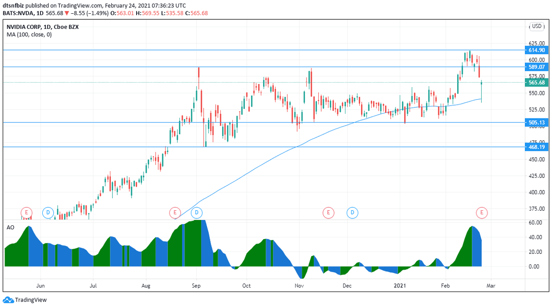
Task: Select the earnings E marker in mid-November
Action: tap(328, 213)
